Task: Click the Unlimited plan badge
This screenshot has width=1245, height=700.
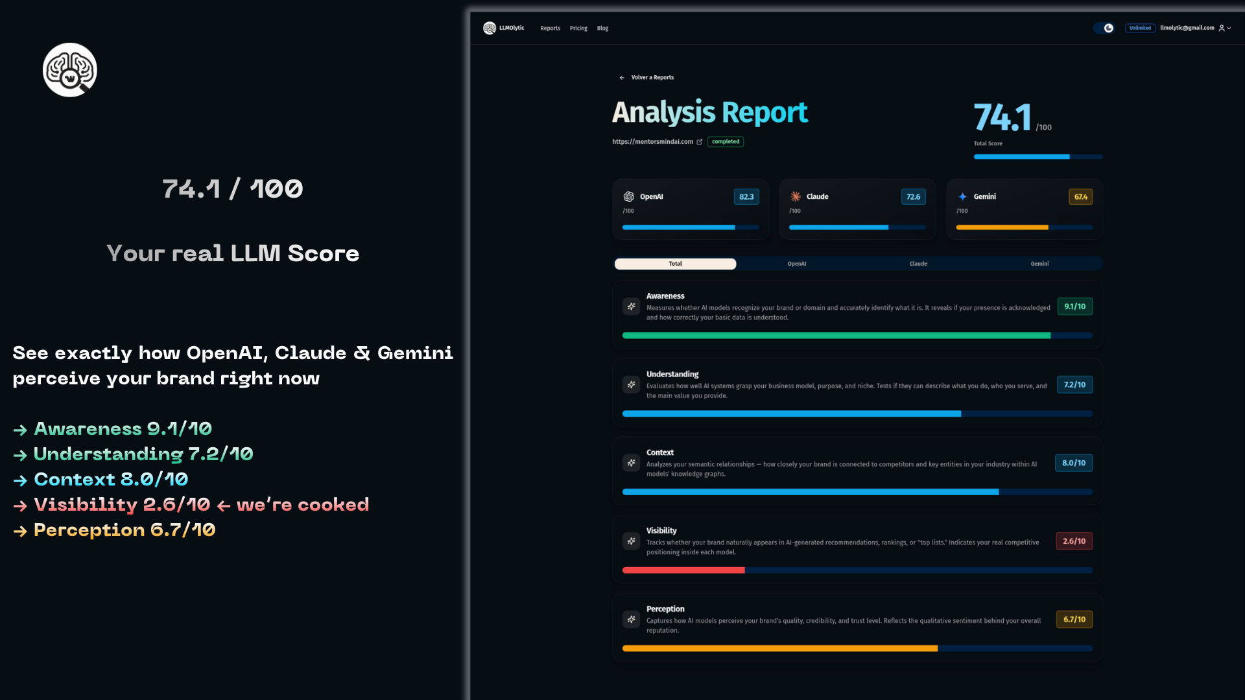Action: [1140, 28]
